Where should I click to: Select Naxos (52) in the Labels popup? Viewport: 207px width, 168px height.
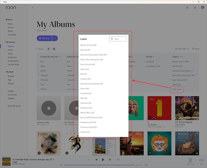85,69
